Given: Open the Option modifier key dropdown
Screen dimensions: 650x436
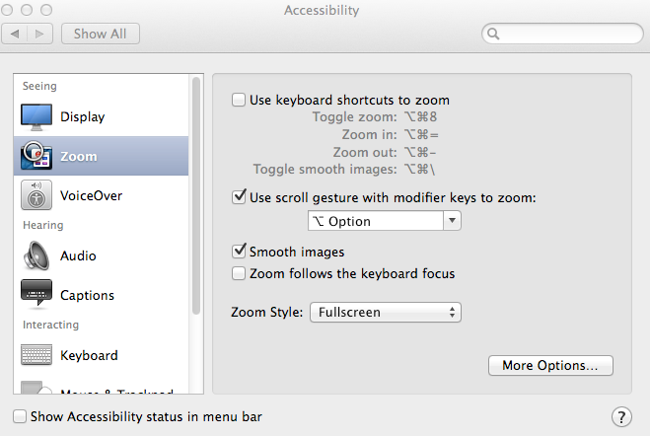Looking at the screenshot, I should (x=385, y=221).
